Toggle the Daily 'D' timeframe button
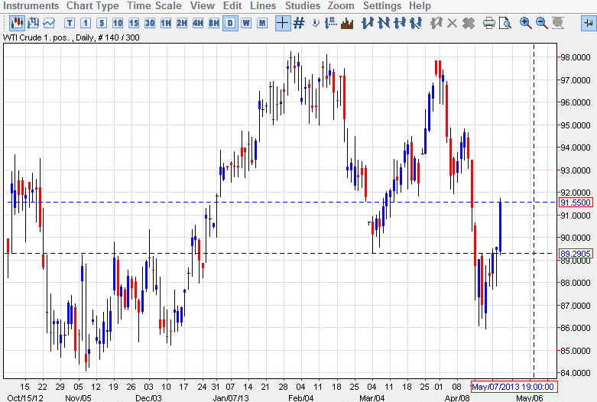Screen dimensions: 597x402 230,23
